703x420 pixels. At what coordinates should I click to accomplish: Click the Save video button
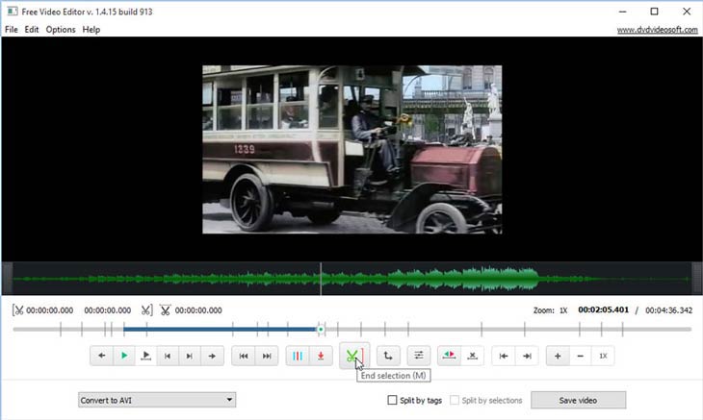[x=579, y=400]
